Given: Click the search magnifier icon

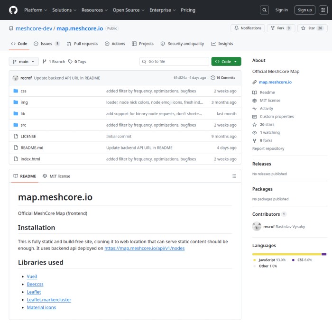Looking at the screenshot, I should pos(265,10).
